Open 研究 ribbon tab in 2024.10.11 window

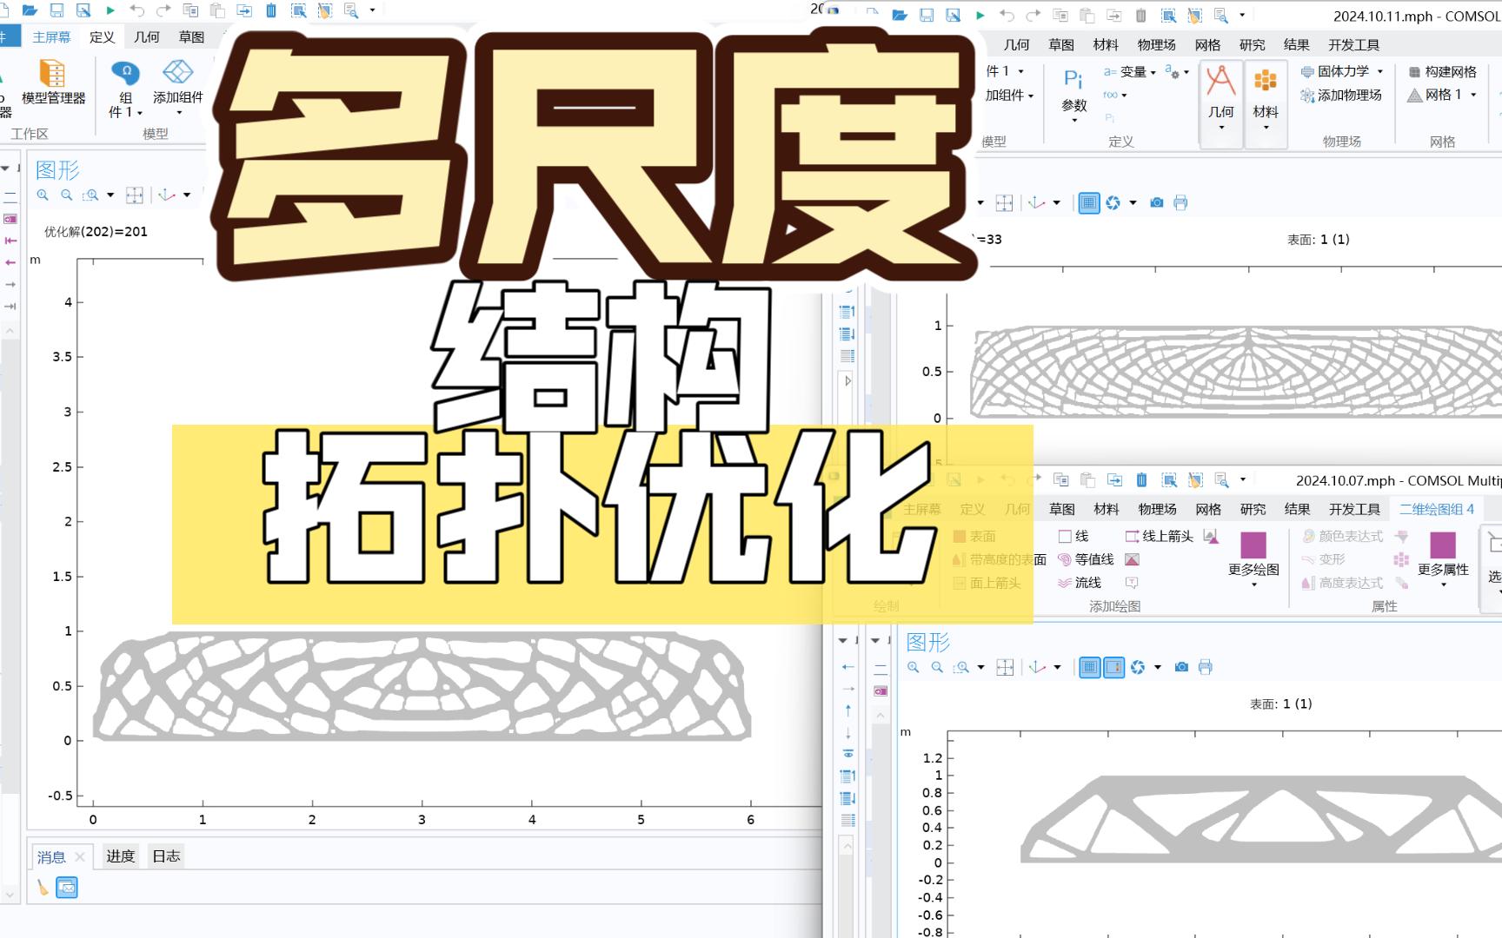click(1253, 45)
